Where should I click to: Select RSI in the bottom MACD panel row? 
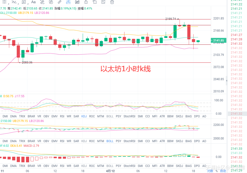tap(62, 166)
